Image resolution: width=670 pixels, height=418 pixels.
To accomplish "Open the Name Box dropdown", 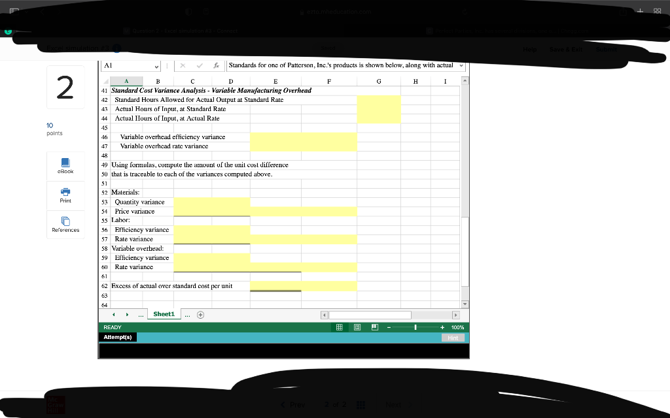I will coord(156,66).
